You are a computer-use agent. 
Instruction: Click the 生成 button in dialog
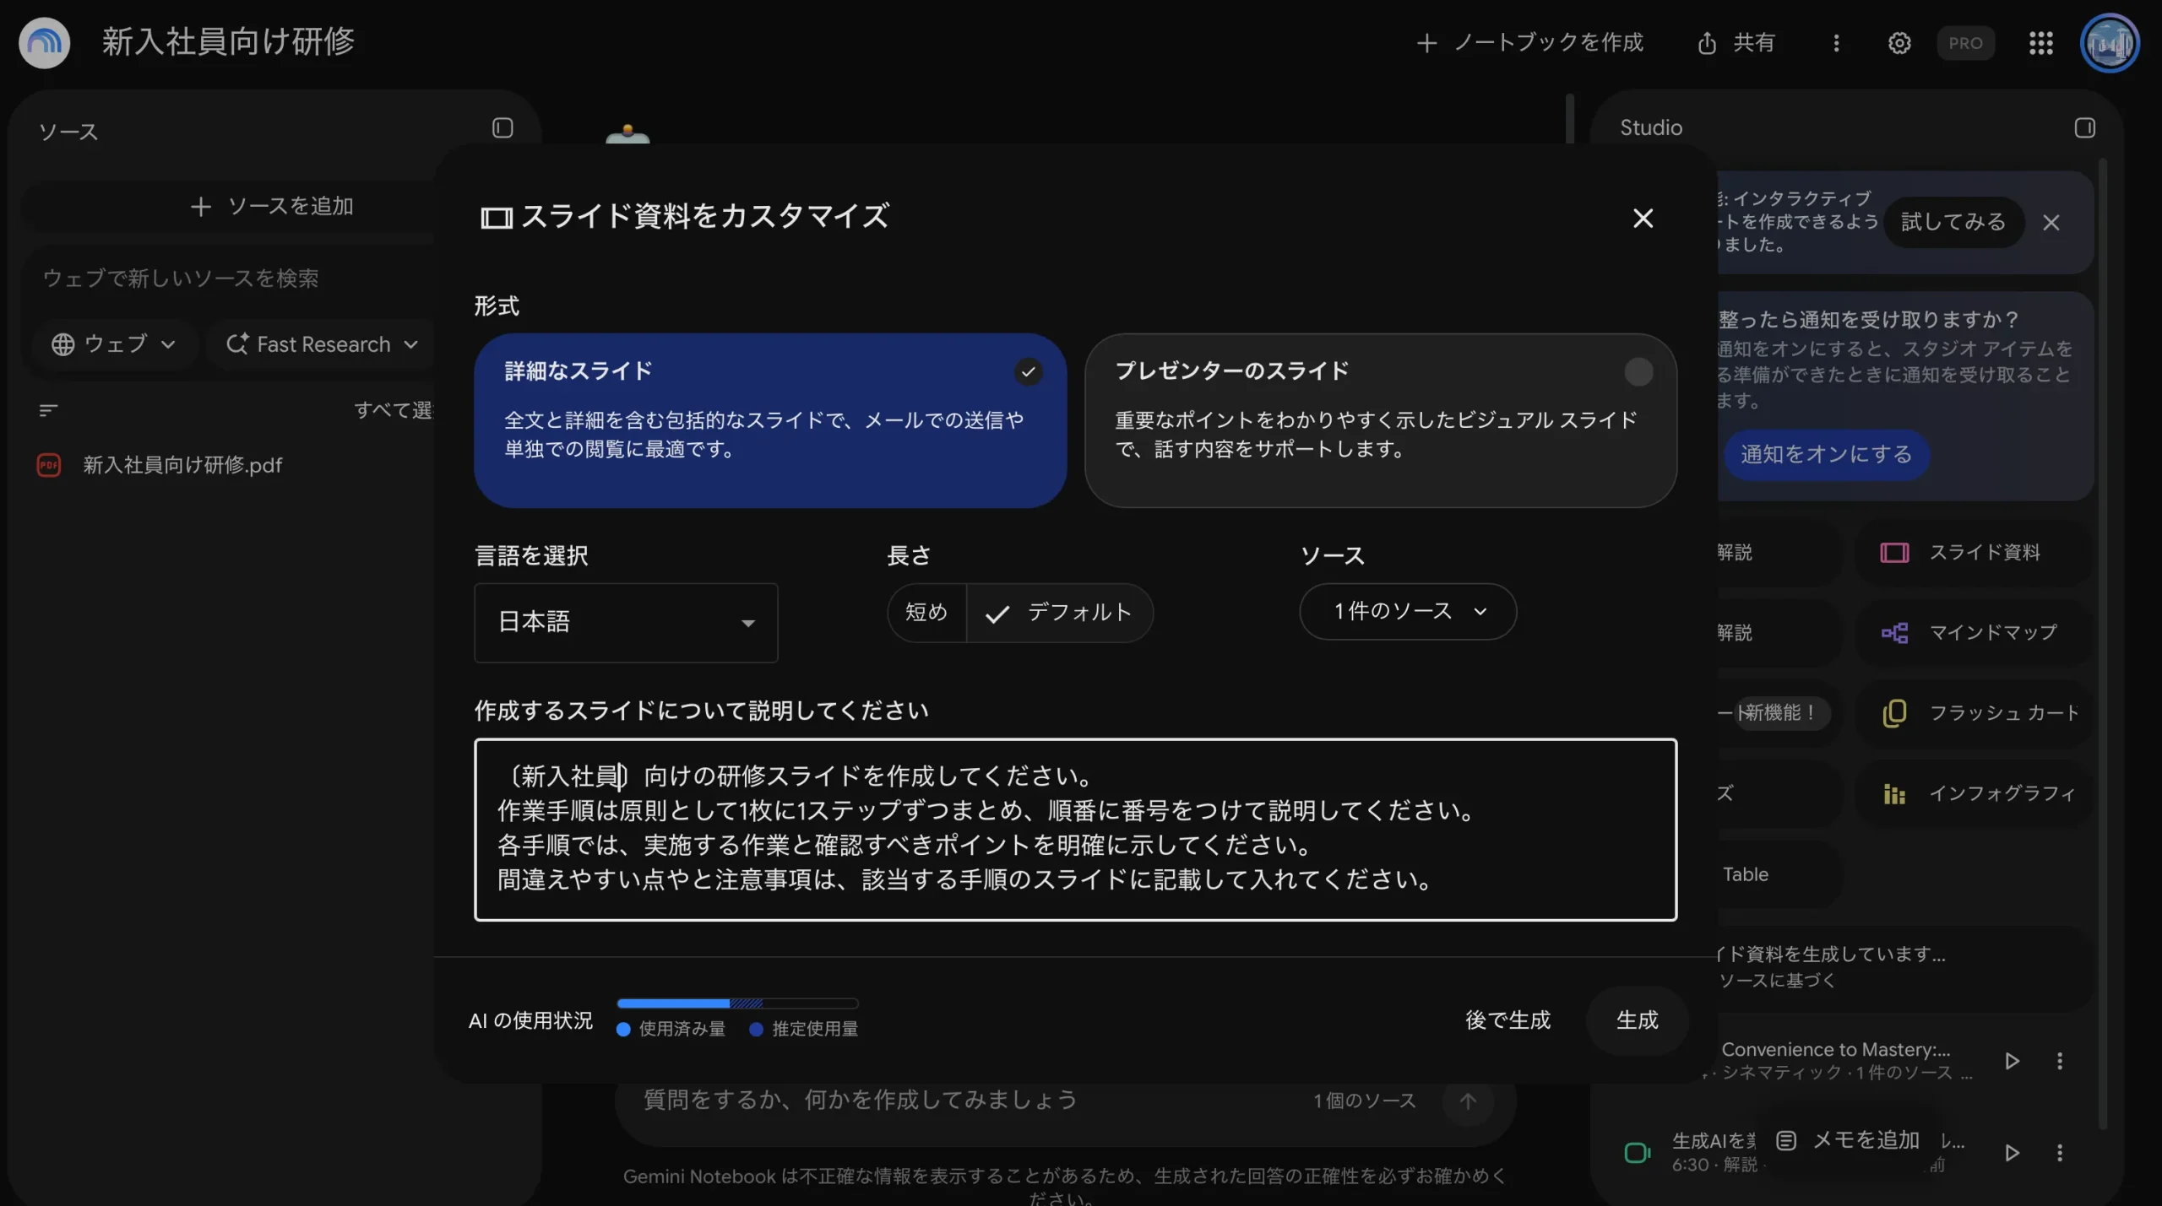coord(1637,1020)
